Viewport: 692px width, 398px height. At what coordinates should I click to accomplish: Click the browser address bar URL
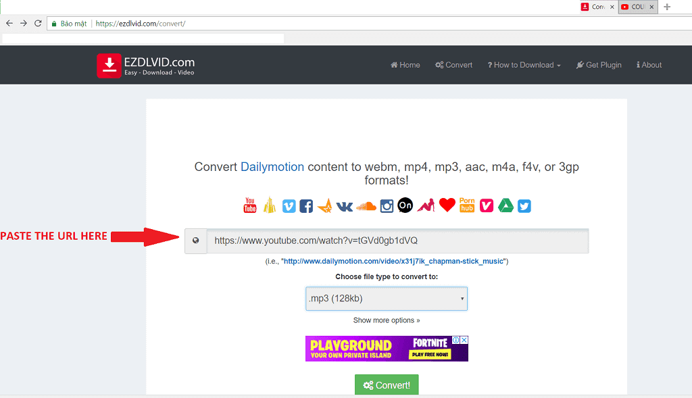[141, 24]
